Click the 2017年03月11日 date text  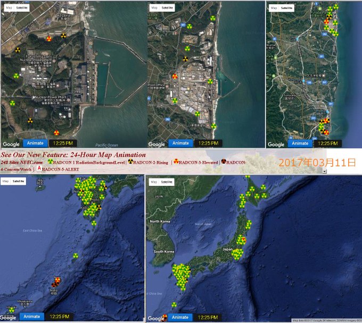coord(317,163)
